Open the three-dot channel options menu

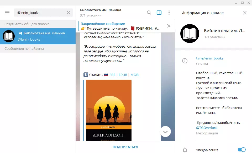tap(169, 13)
